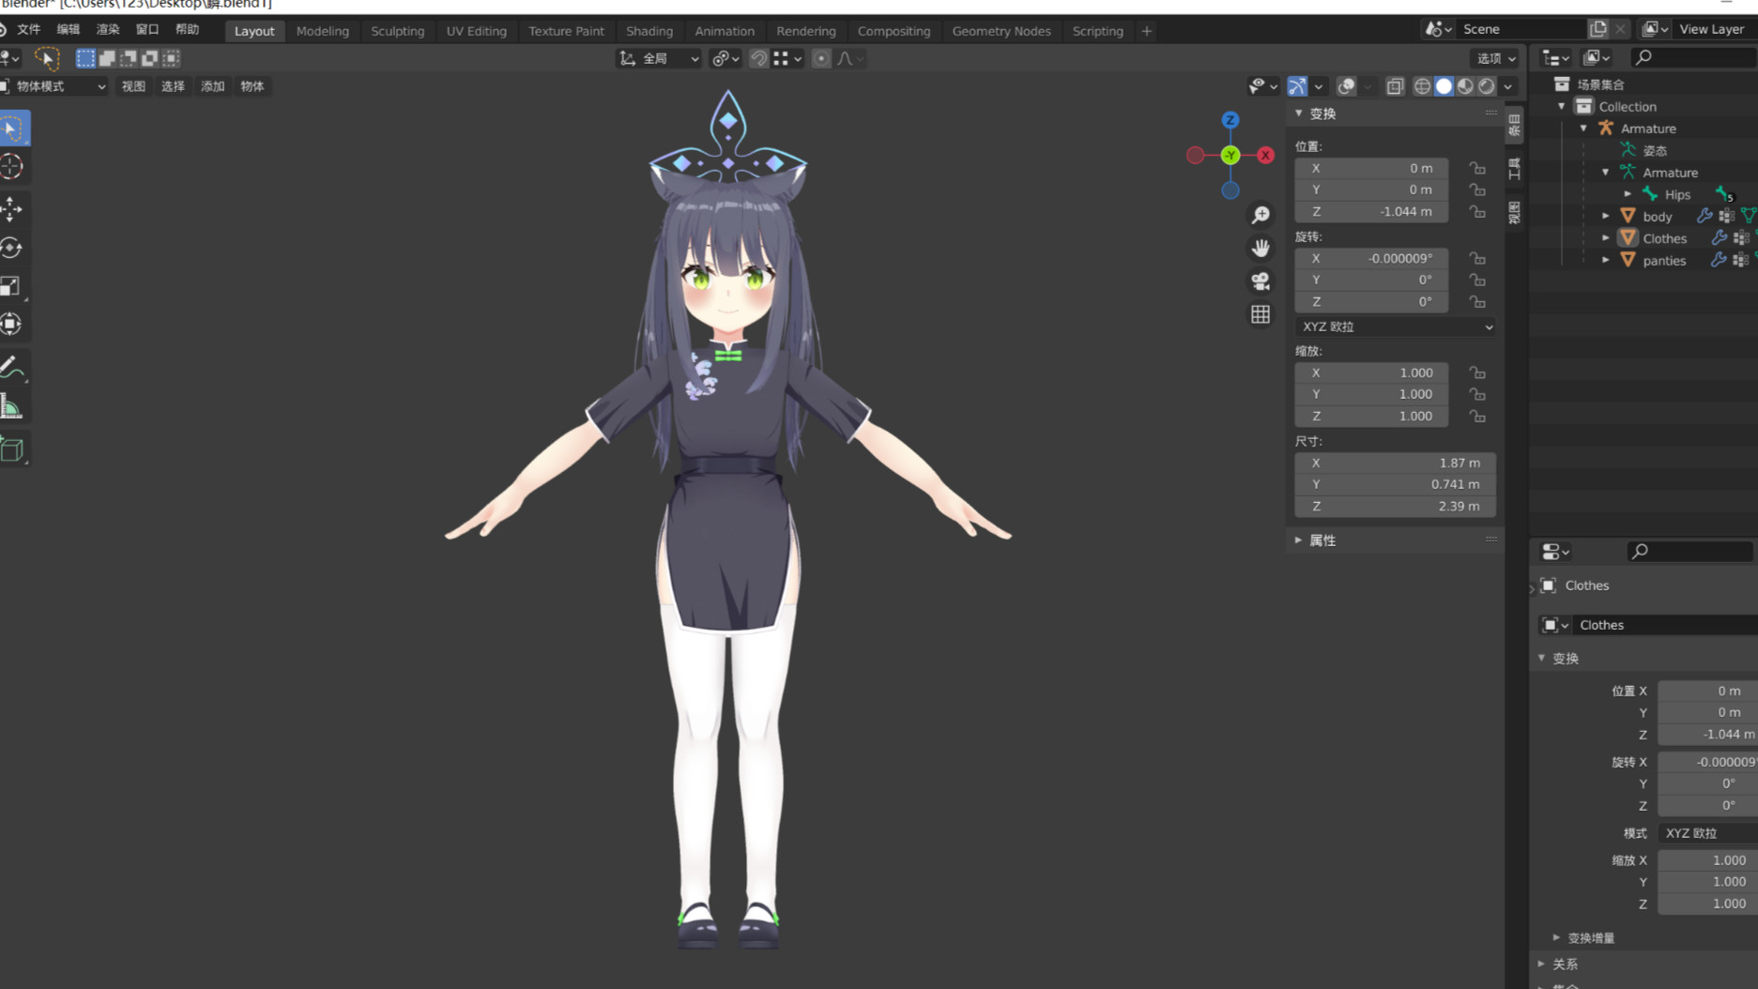Select the Clothes object in outliner
This screenshot has height=989, width=1758.
1664,238
